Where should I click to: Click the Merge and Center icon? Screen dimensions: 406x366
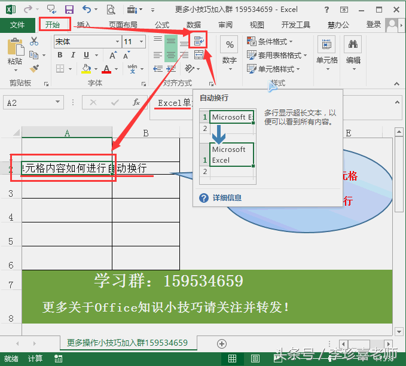tap(199, 55)
